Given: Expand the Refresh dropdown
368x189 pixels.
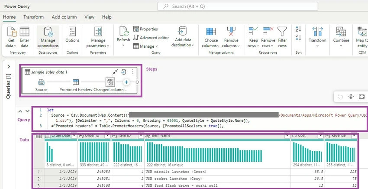Looking at the screenshot, I should 123,45.
